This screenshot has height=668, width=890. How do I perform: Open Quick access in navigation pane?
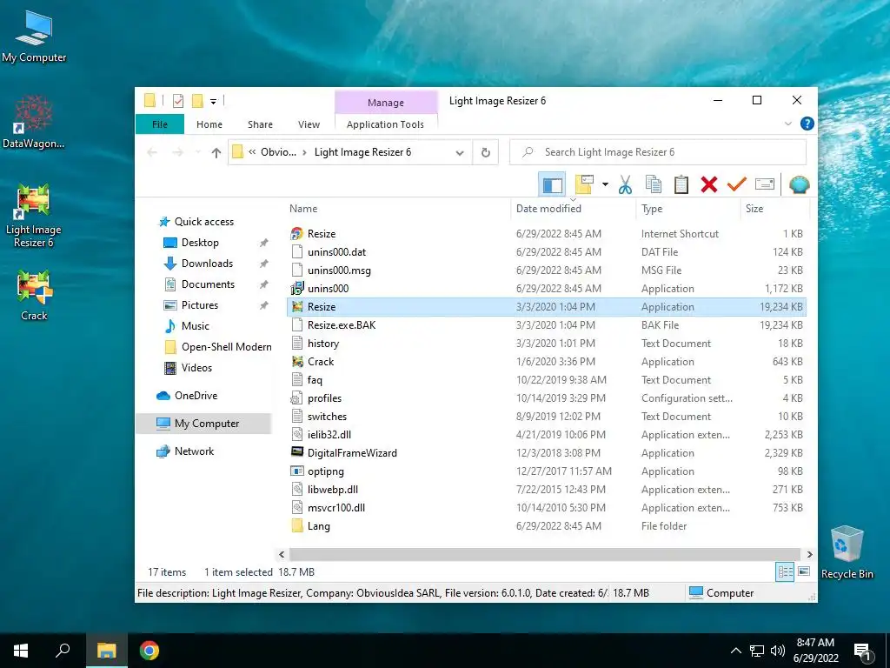pyautogui.click(x=203, y=222)
